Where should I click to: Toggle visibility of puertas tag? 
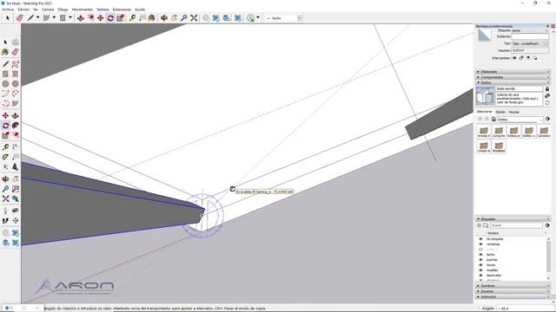[x=480, y=260]
